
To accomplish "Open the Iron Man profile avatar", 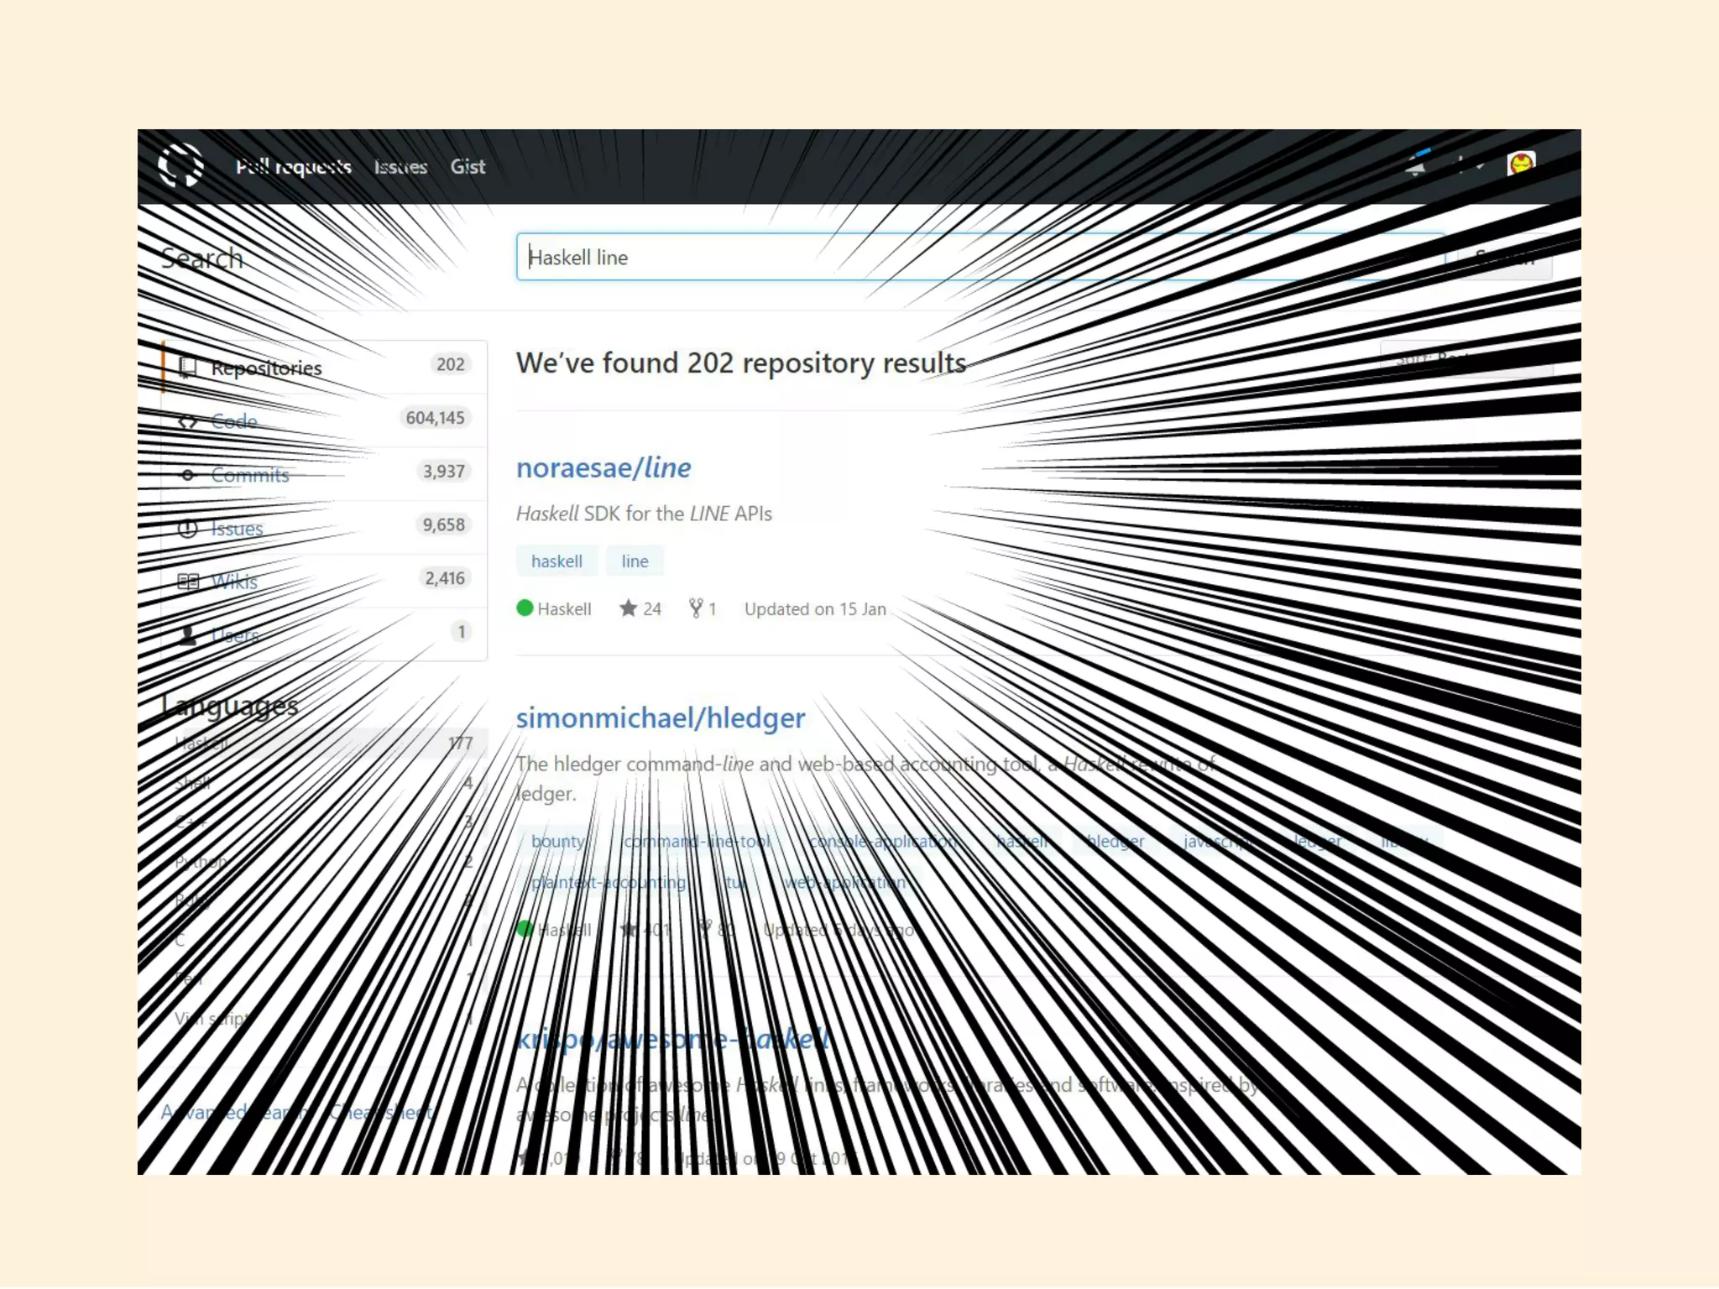I will pyautogui.click(x=1521, y=164).
